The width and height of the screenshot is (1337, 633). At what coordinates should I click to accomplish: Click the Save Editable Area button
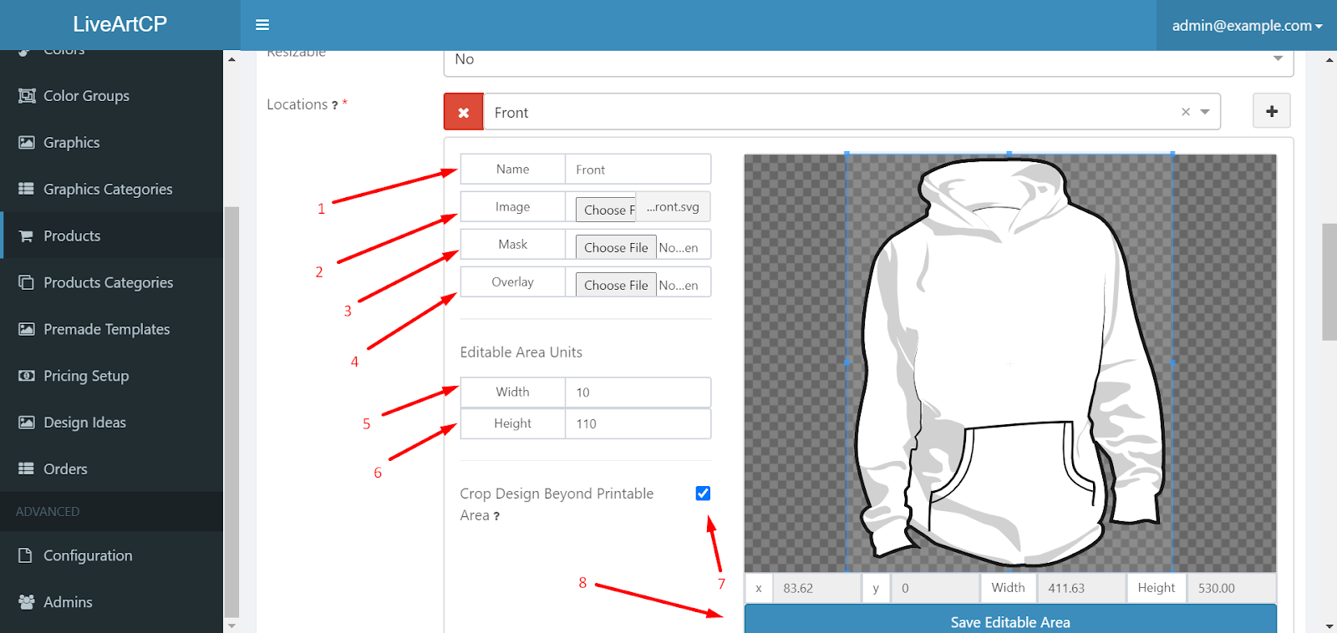pyautogui.click(x=1010, y=620)
